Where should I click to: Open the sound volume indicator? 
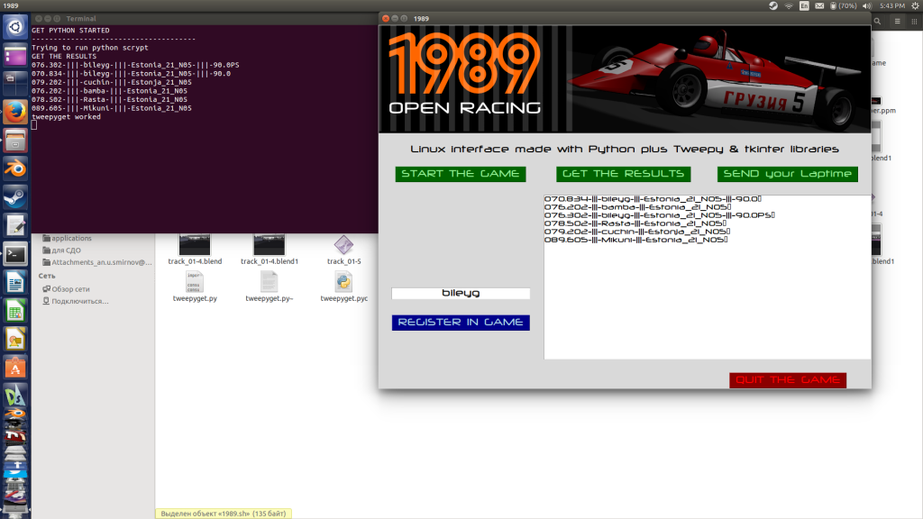point(866,6)
